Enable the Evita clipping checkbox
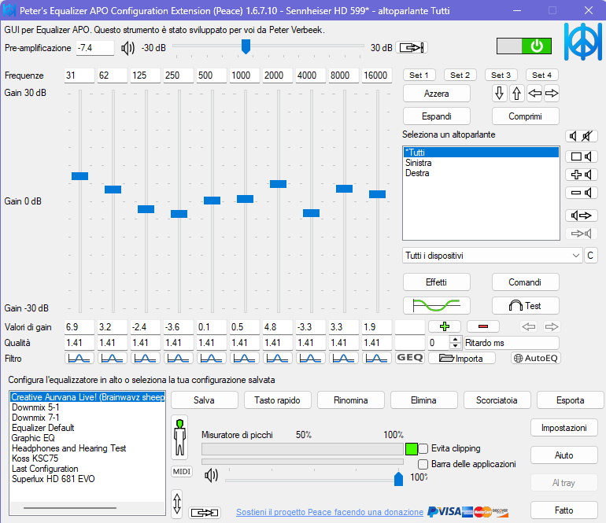 (x=423, y=448)
